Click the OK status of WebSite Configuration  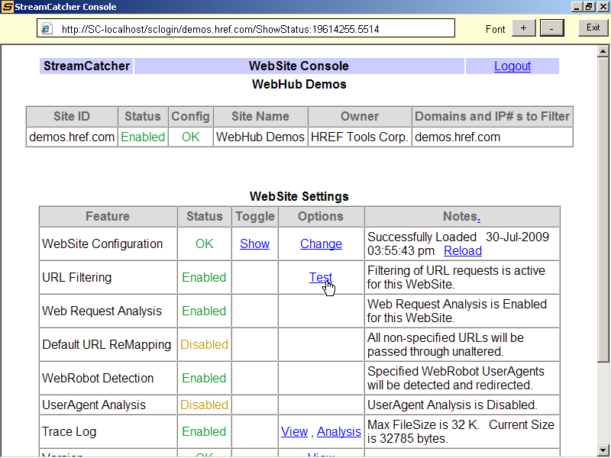(x=204, y=244)
